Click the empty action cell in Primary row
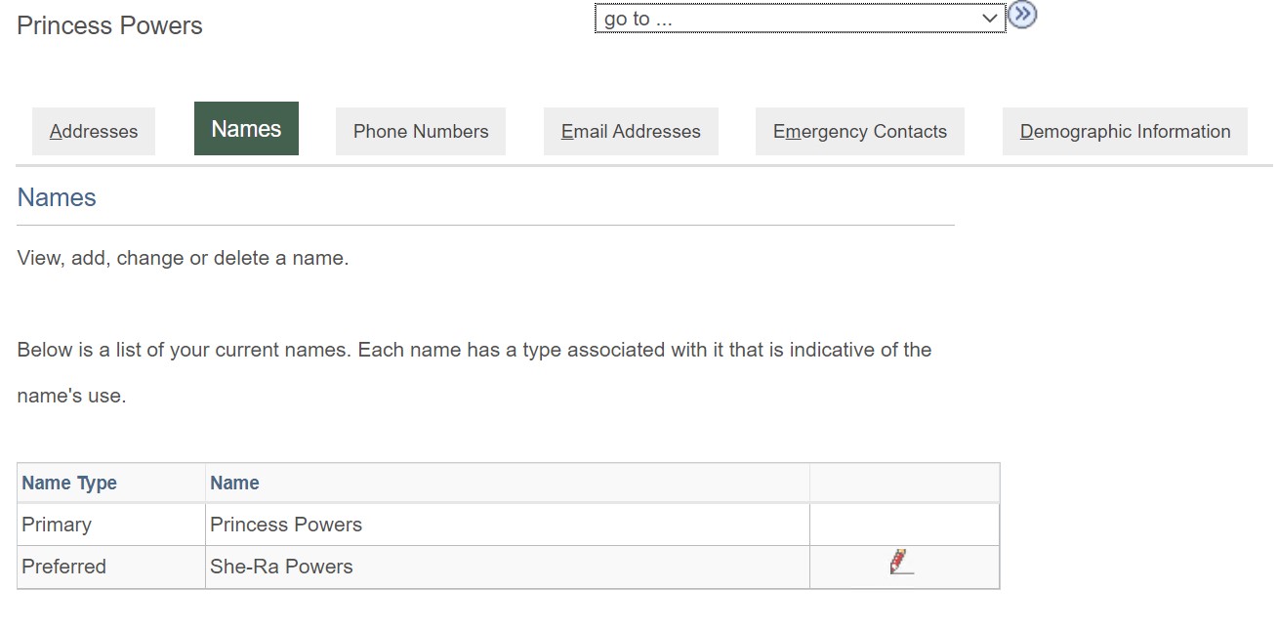This screenshot has width=1278, height=632. [904, 525]
